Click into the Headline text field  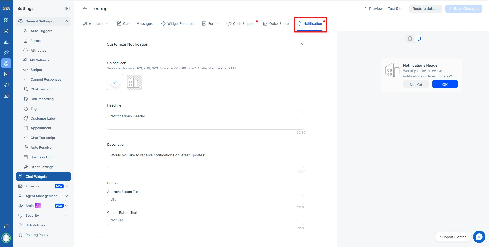(x=205, y=120)
